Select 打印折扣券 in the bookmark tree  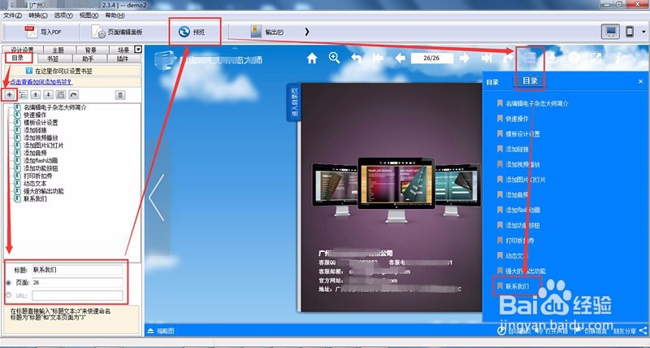pyautogui.click(x=37, y=176)
